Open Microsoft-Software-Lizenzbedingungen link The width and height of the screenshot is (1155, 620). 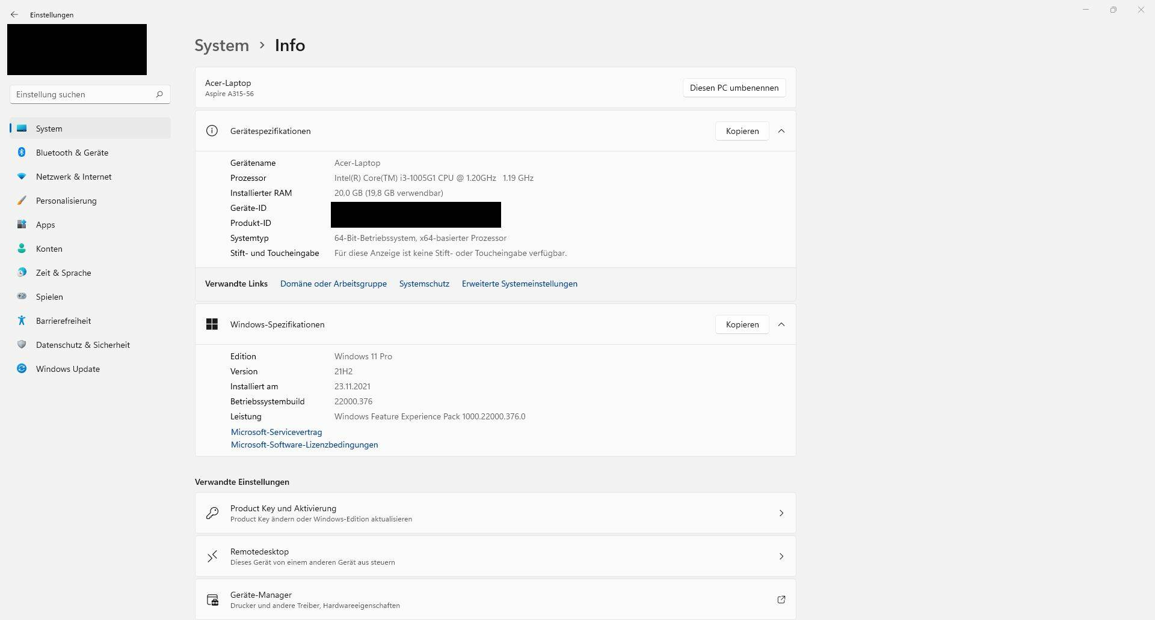304,445
